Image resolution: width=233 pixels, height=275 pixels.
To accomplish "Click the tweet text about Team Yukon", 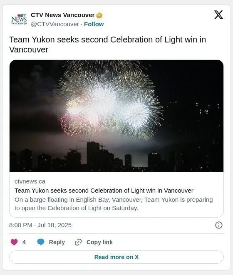I will (107, 45).
